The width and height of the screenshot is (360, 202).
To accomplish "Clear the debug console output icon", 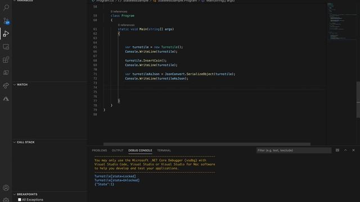I will pos(337,150).
